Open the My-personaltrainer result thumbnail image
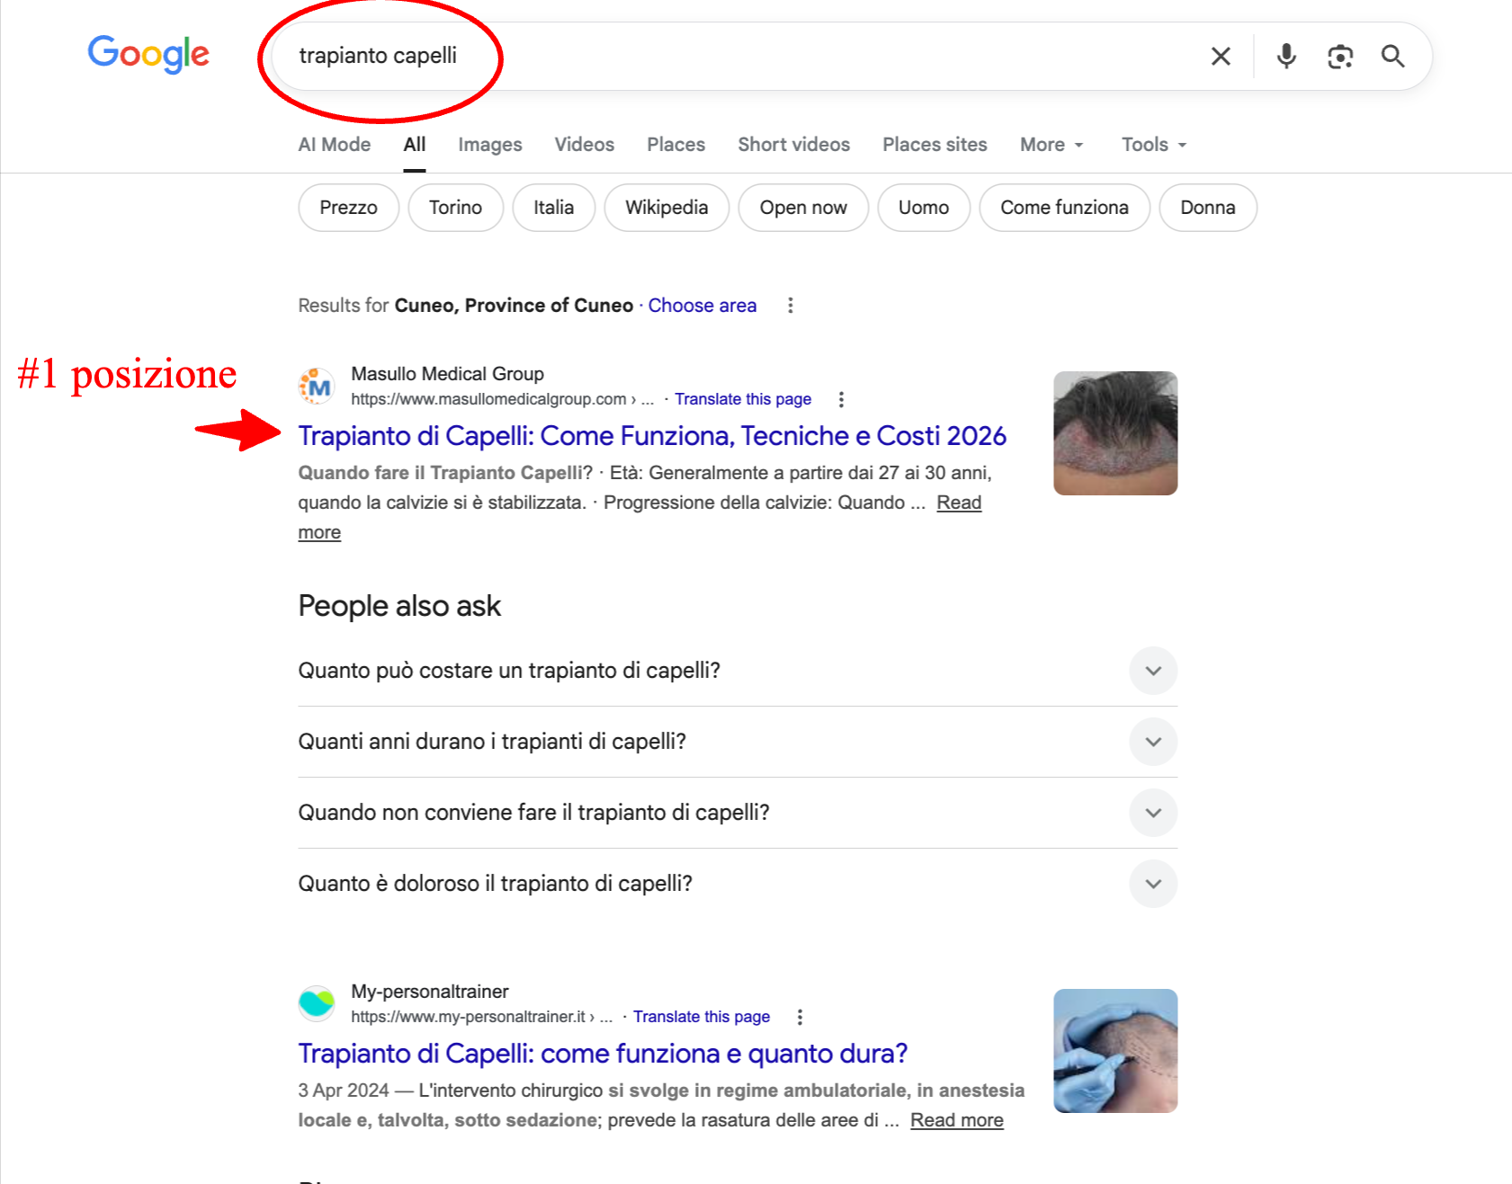This screenshot has height=1184, width=1512. click(1114, 1050)
